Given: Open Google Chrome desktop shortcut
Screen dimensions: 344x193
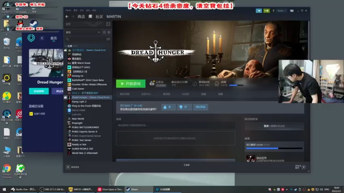Looking at the screenshot, I should tap(7, 171).
